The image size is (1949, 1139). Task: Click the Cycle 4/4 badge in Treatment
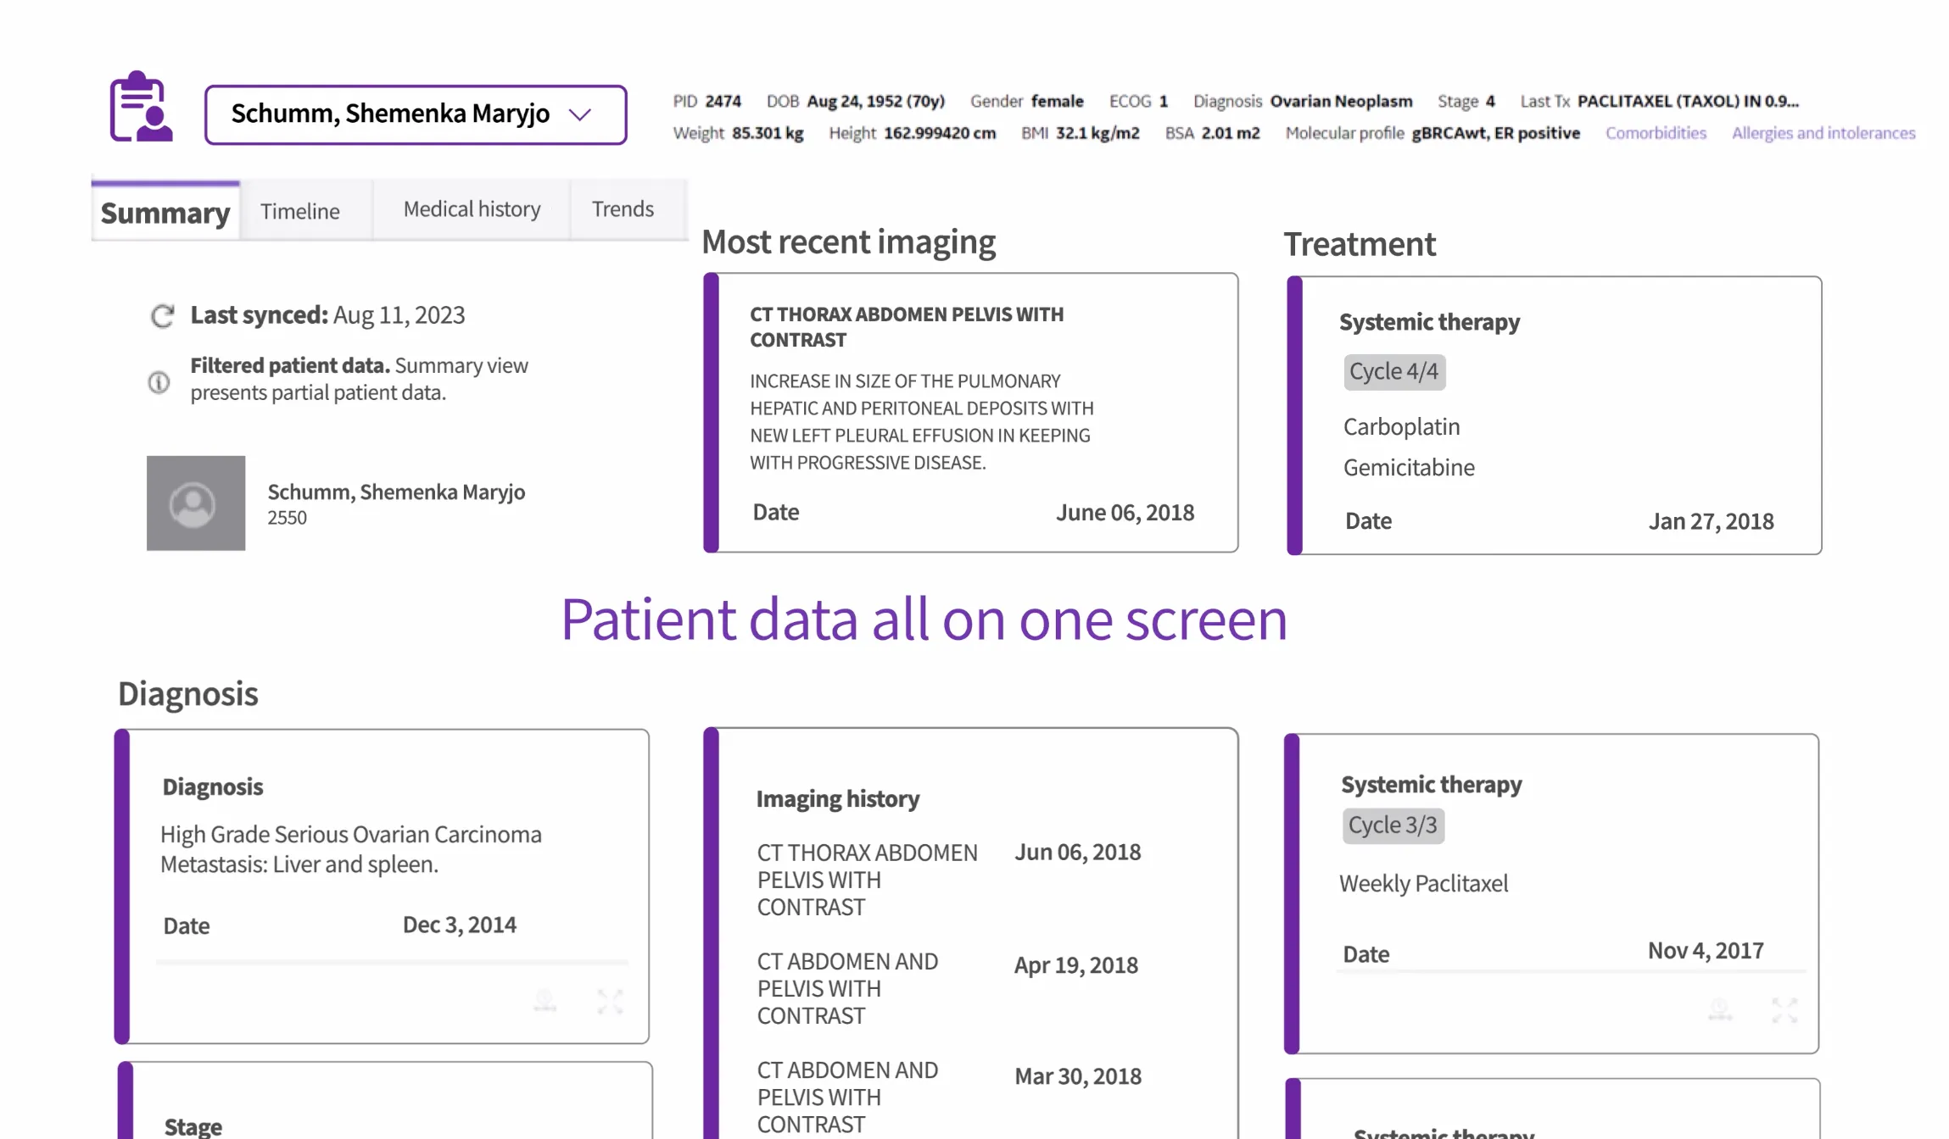[x=1394, y=371]
